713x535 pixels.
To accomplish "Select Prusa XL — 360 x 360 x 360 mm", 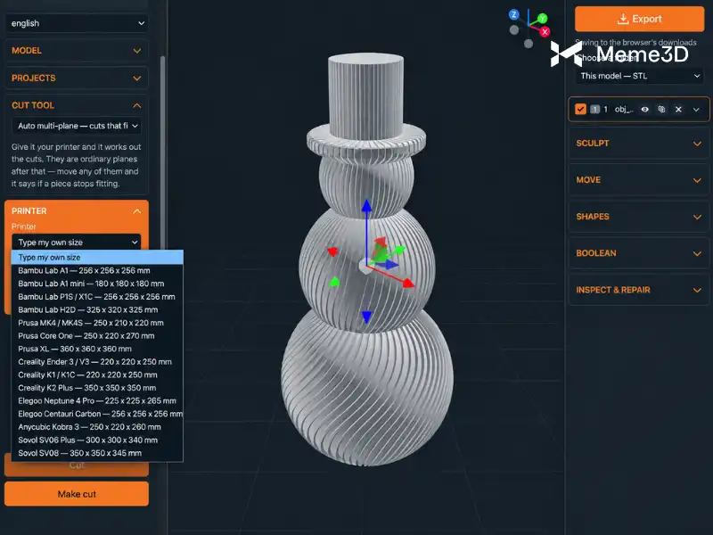I will click(97, 349).
